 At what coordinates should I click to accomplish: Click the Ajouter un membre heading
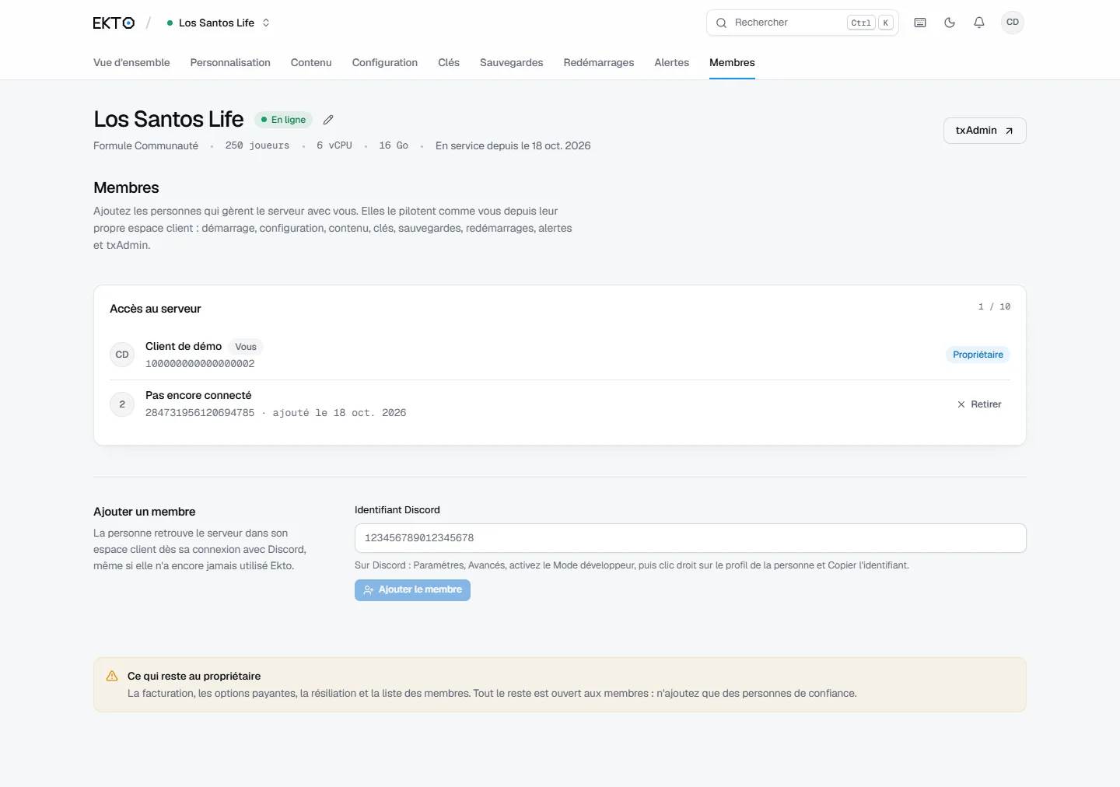coord(145,512)
